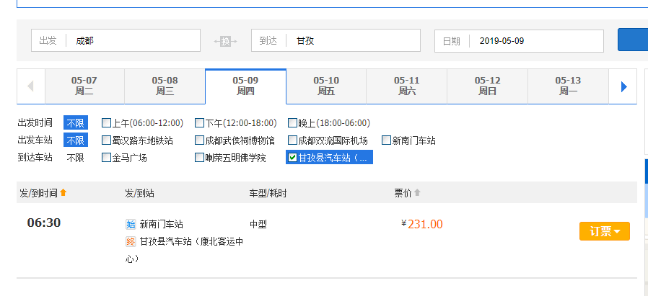
Task: Enable the 上午(06:00-12:00) checkbox
Action: [107, 123]
